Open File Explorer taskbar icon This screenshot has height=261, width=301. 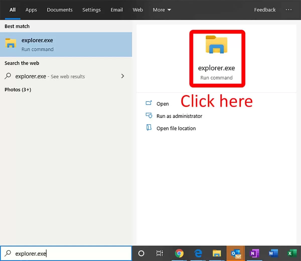(x=217, y=253)
